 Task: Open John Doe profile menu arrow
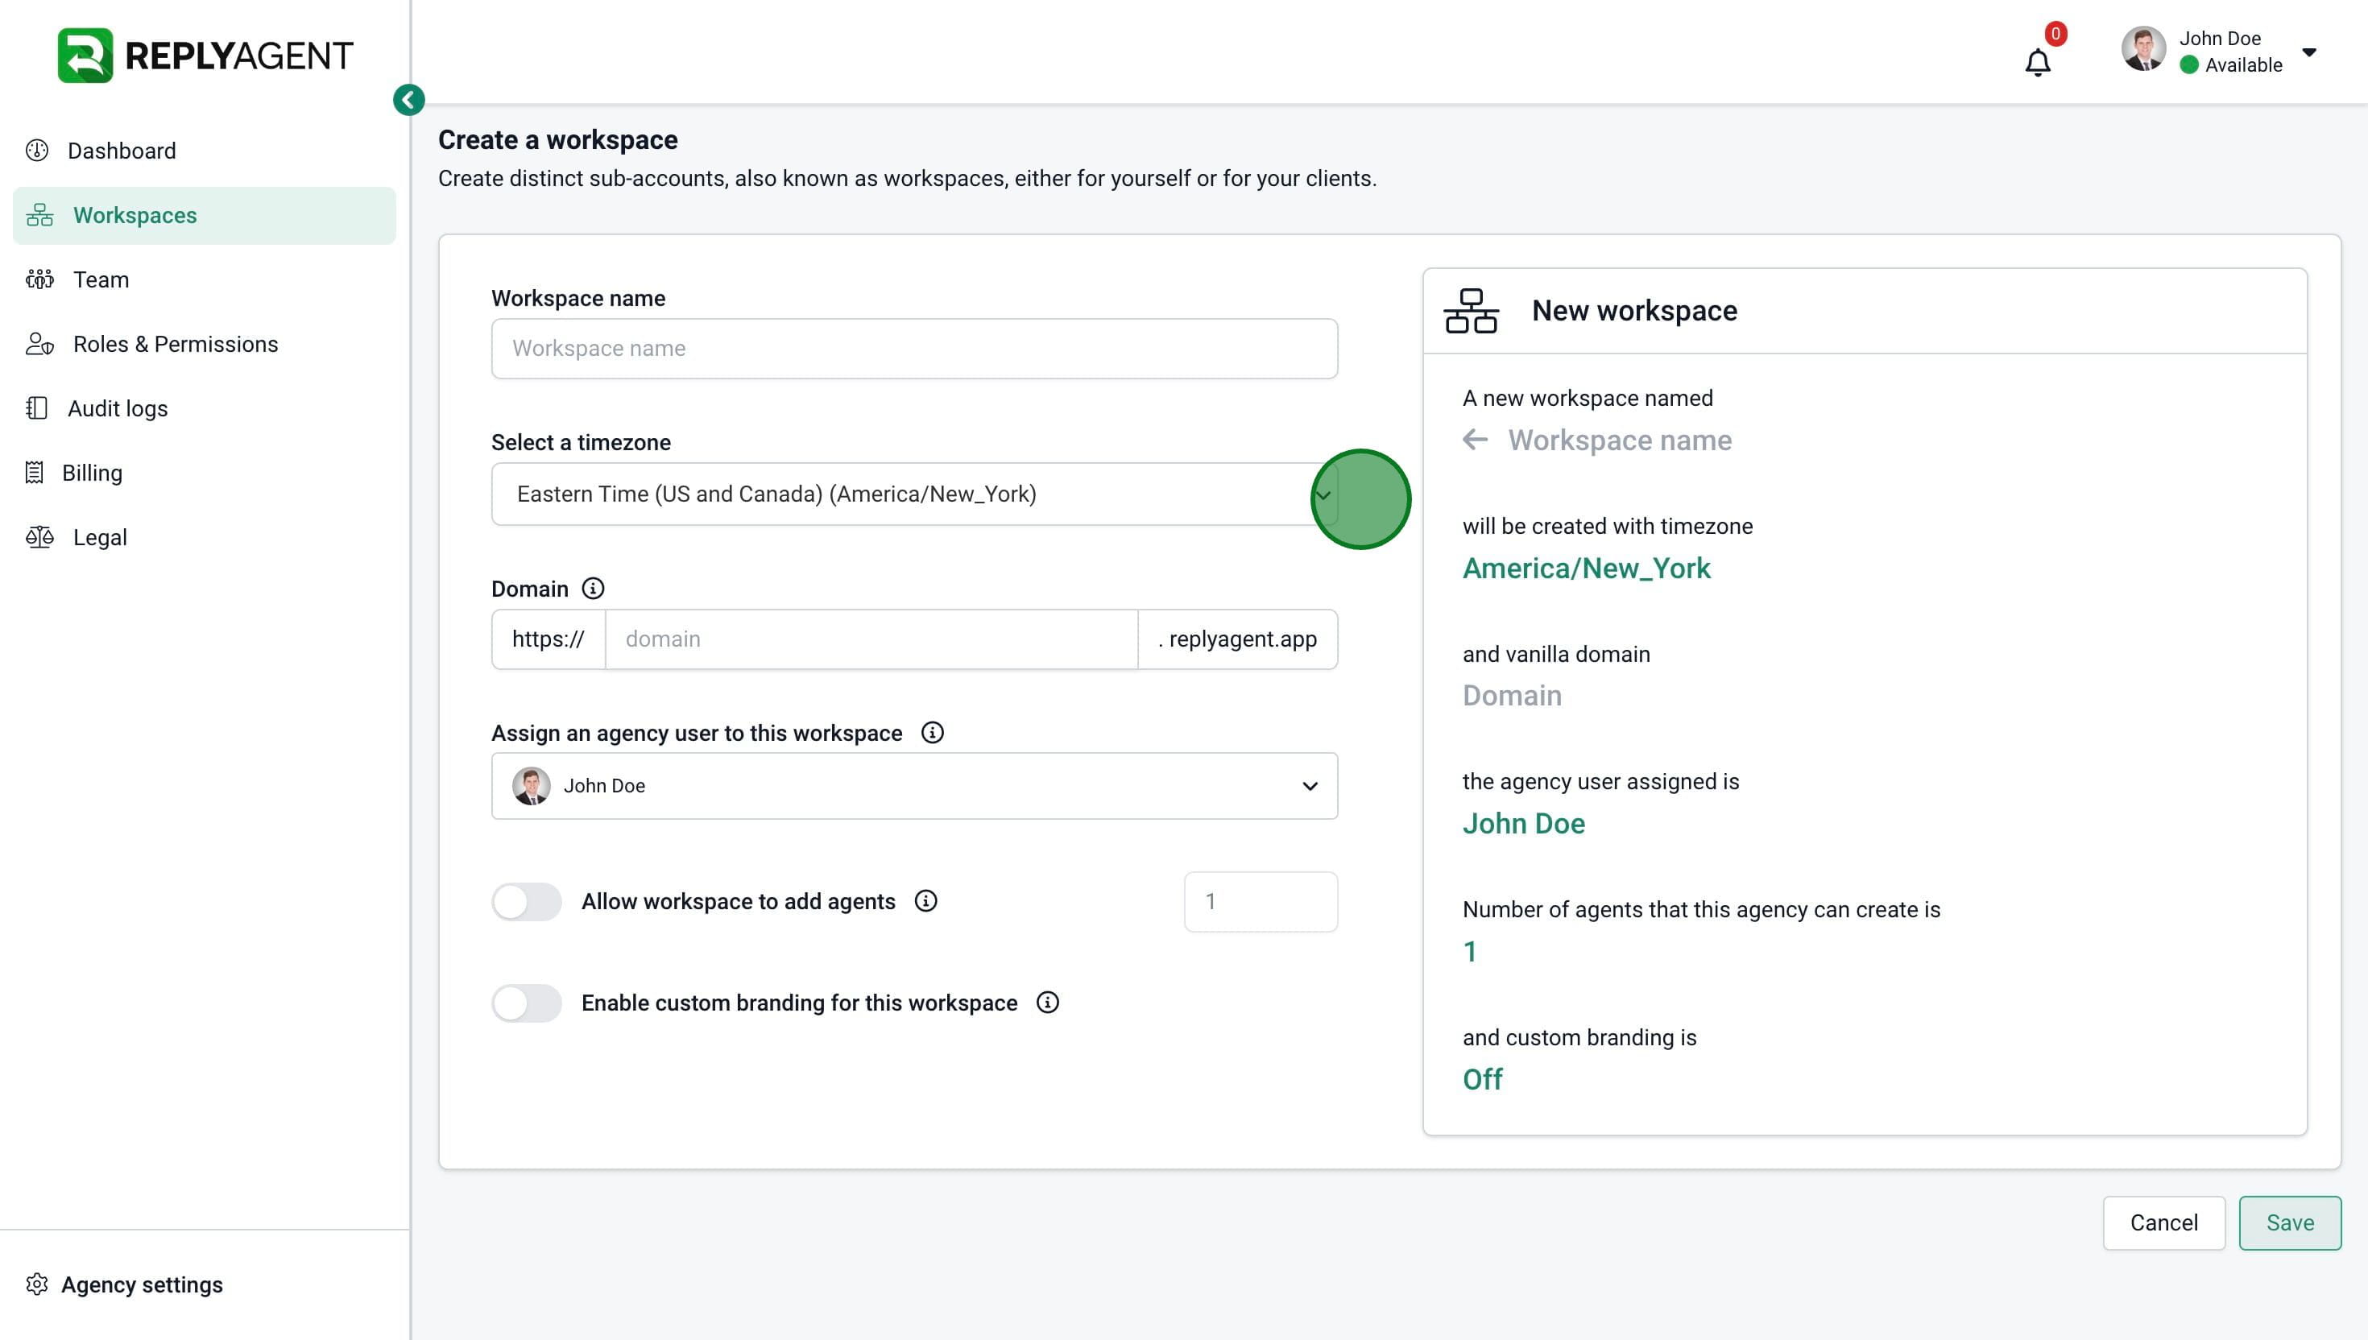[2308, 52]
